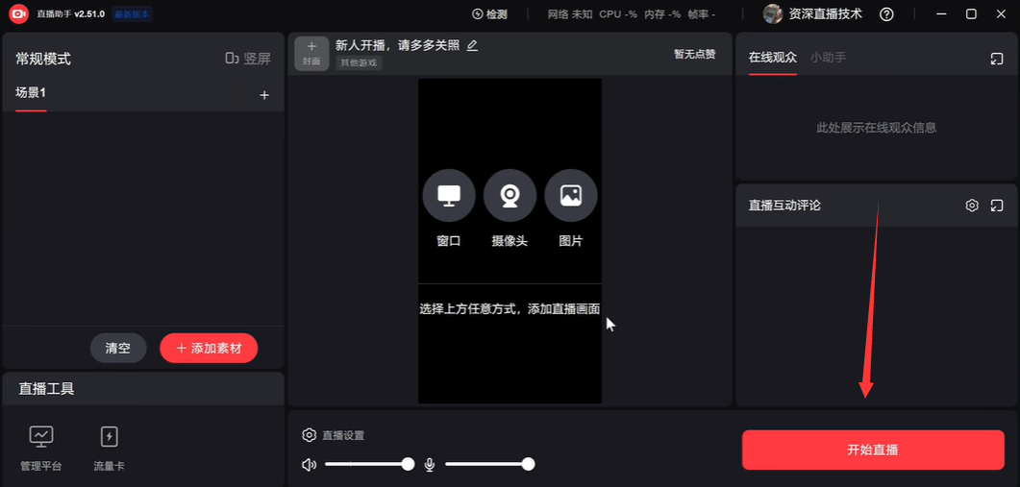Minimize the 直播助手 window
Image resolution: width=1020 pixels, height=487 pixels.
click(x=941, y=13)
